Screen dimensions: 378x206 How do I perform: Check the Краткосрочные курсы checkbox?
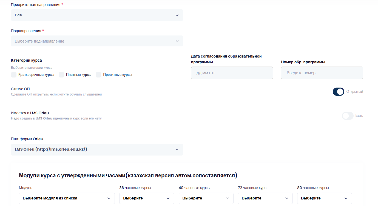14,75
